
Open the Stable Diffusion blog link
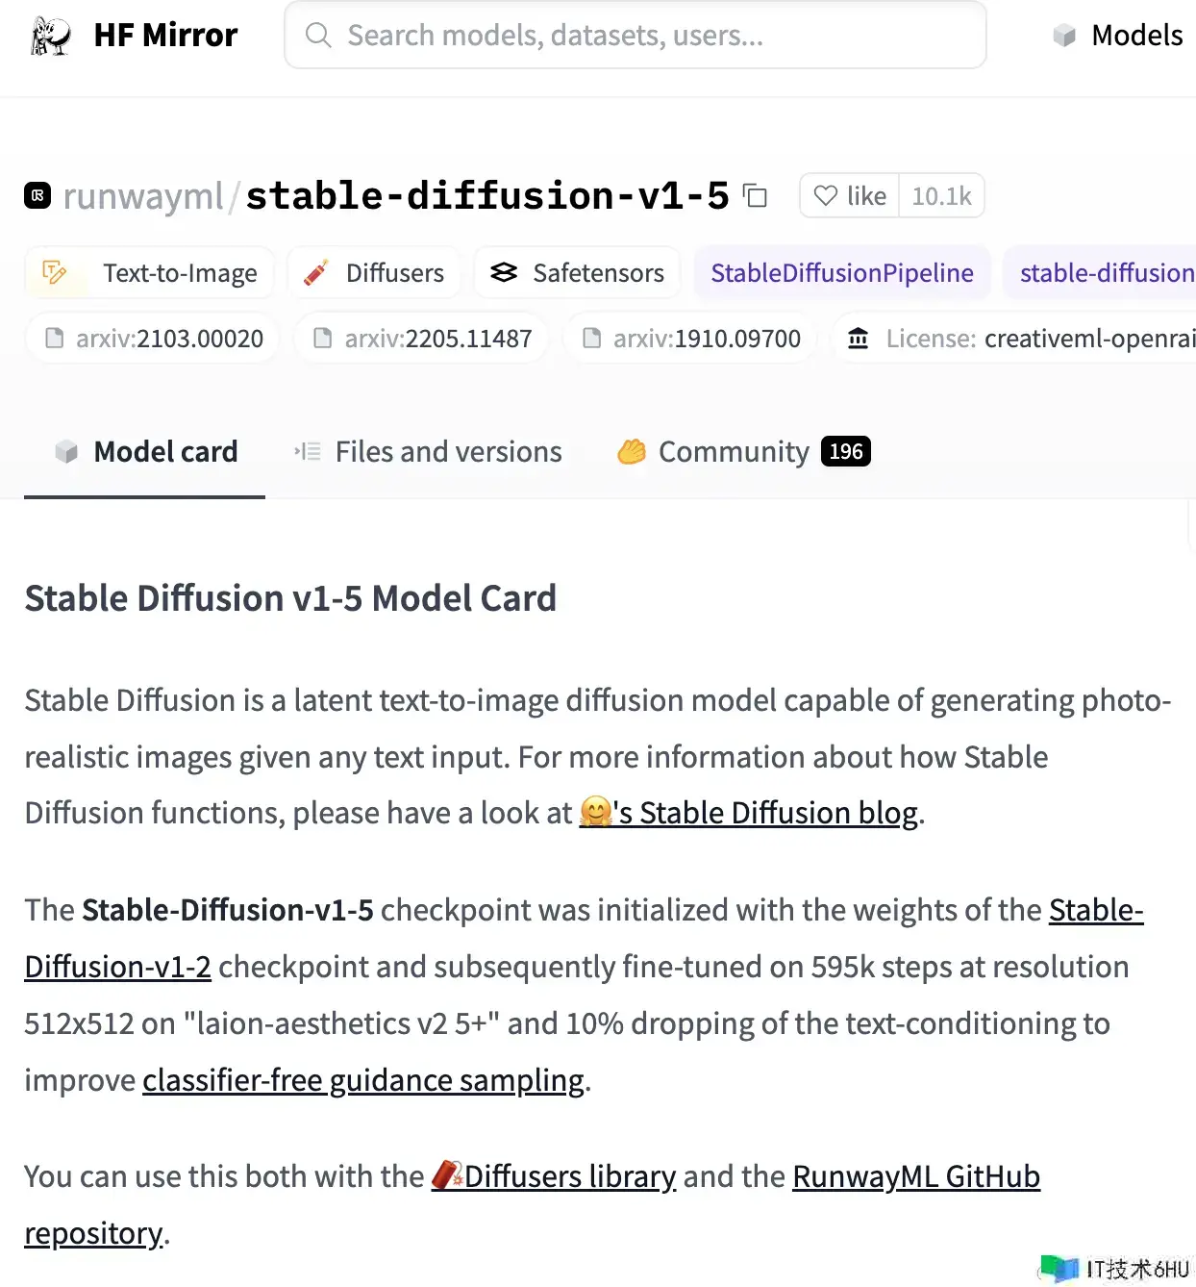coord(766,814)
